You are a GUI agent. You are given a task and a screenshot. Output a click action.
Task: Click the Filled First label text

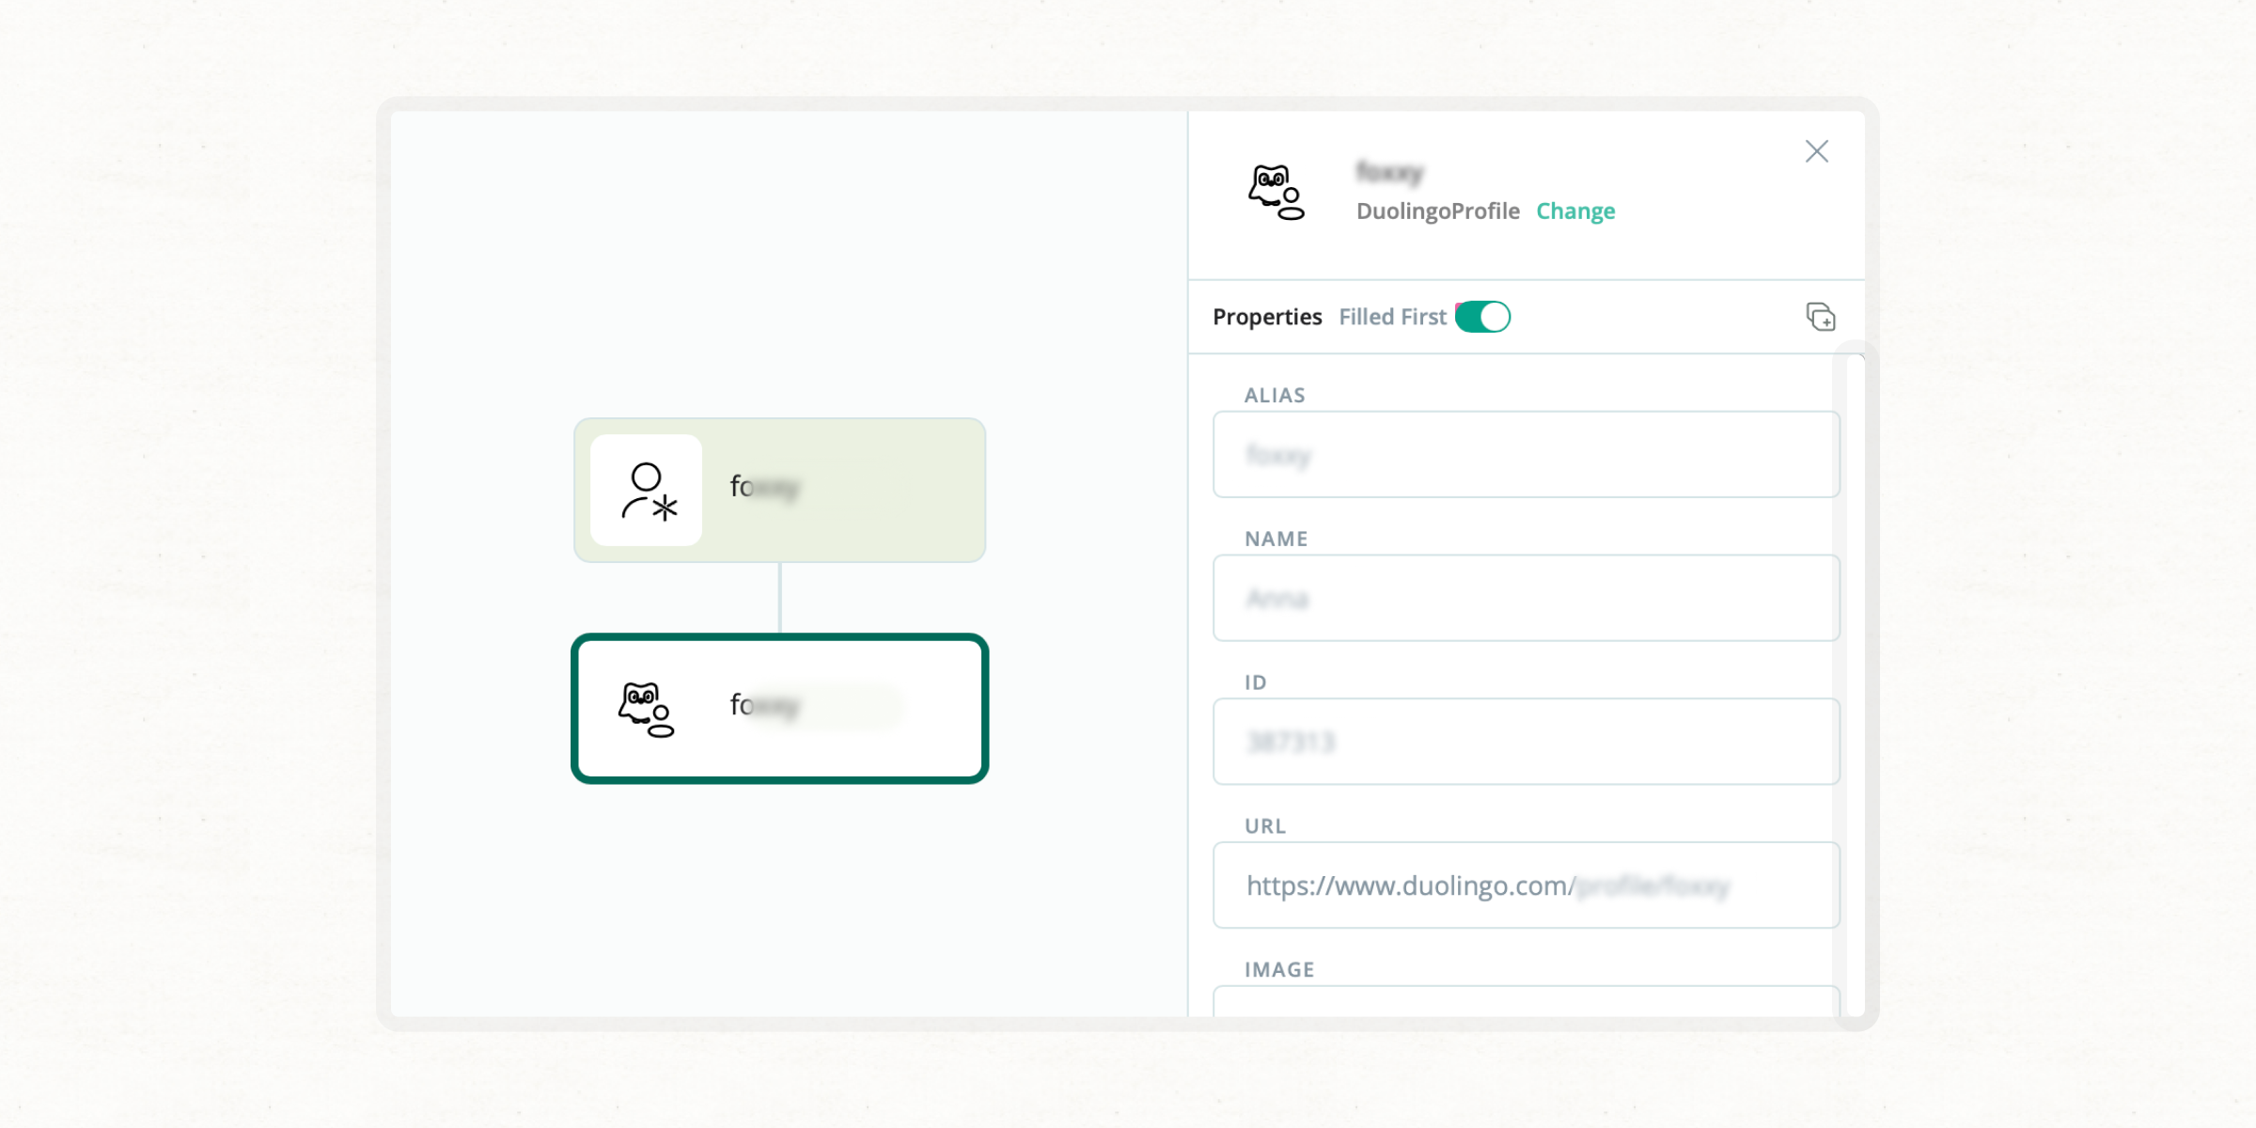pos(1391,317)
